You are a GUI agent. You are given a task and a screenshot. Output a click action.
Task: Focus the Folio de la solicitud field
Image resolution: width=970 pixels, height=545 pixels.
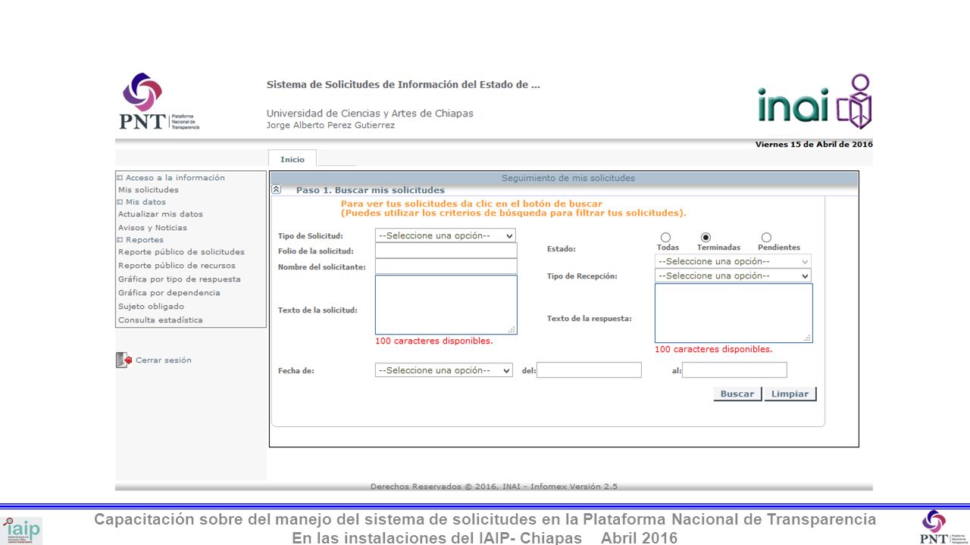point(446,251)
